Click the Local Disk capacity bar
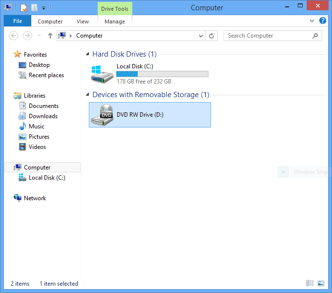 [x=162, y=74]
